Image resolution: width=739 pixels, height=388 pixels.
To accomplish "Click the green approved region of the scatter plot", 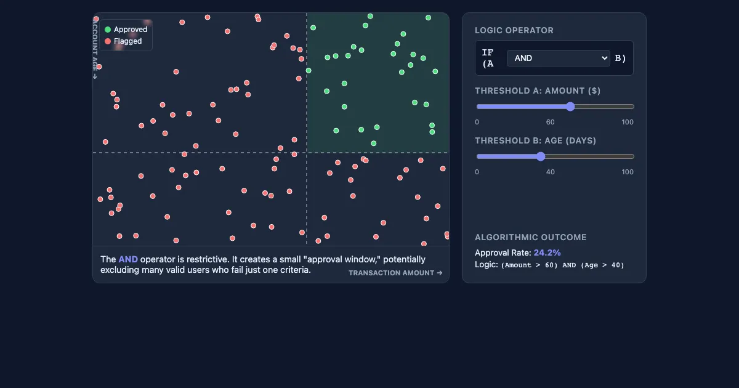I will coord(378,83).
